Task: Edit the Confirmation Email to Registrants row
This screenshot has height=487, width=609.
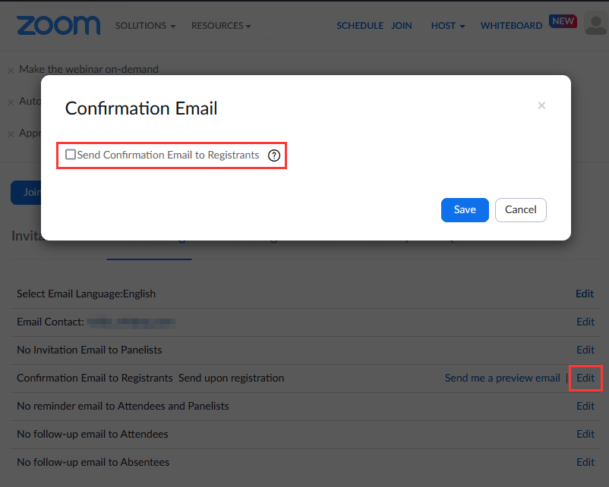Action: (585, 378)
